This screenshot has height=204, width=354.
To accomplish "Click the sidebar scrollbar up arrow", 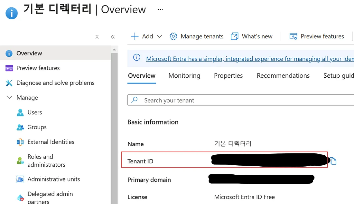I will [114, 50].
